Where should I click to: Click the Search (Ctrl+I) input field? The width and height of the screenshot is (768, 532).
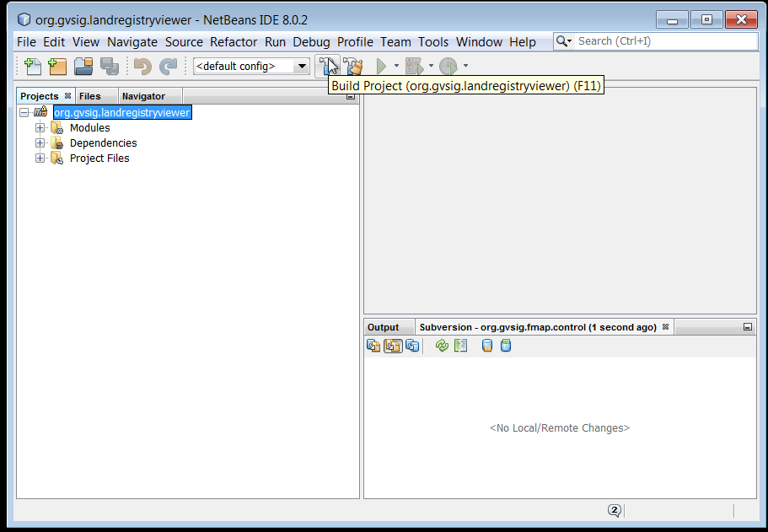[653, 41]
